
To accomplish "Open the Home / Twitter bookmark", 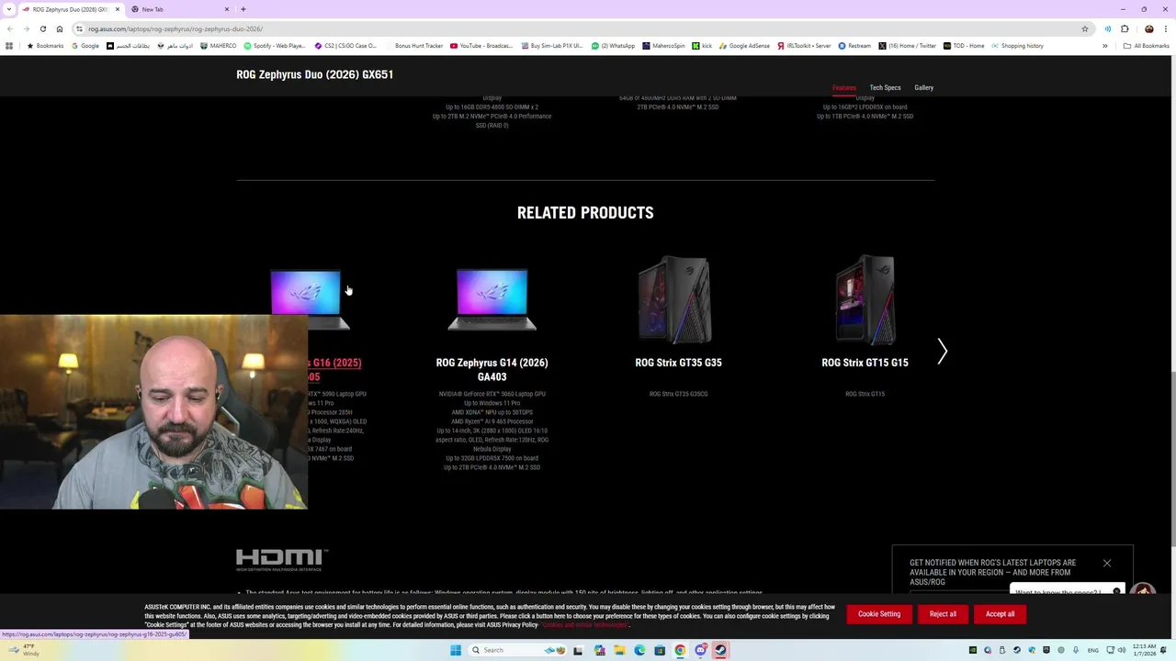I will 907,46.
